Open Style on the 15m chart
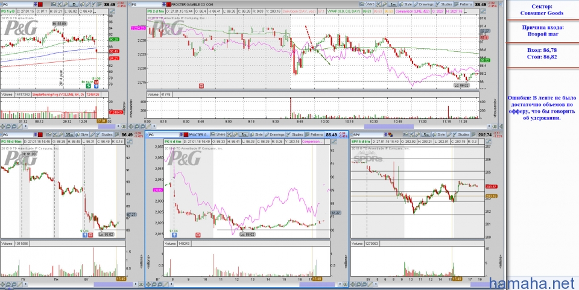This screenshot has width=579, height=290. (x=82, y=134)
